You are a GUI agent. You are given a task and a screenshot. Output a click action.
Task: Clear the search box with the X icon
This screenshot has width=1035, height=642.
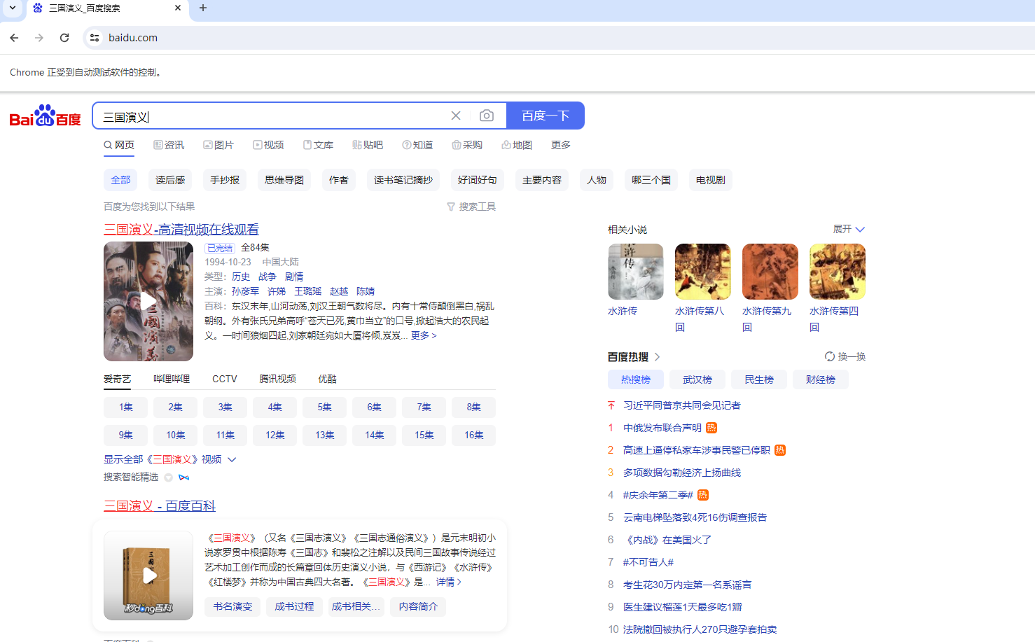(456, 116)
